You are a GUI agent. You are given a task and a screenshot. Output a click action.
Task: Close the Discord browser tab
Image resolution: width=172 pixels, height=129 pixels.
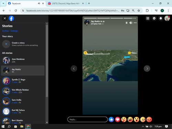pyautogui.click(x=83, y=3)
